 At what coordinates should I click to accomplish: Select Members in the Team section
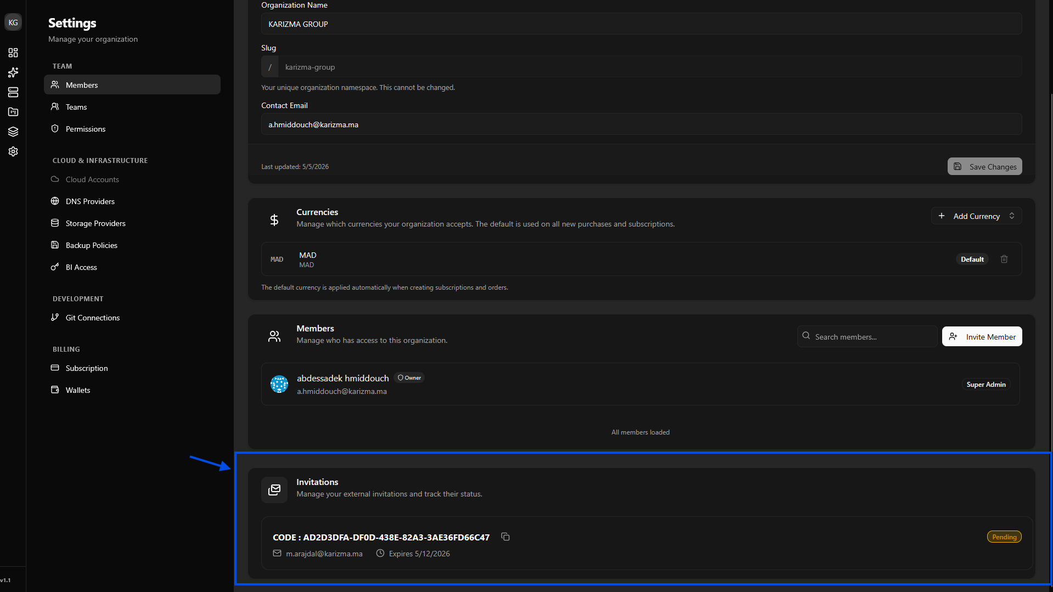132,85
